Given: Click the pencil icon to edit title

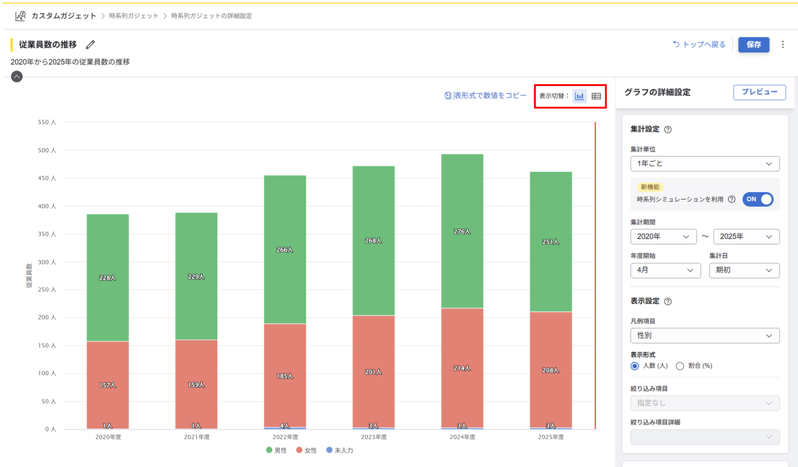Looking at the screenshot, I should [x=90, y=45].
